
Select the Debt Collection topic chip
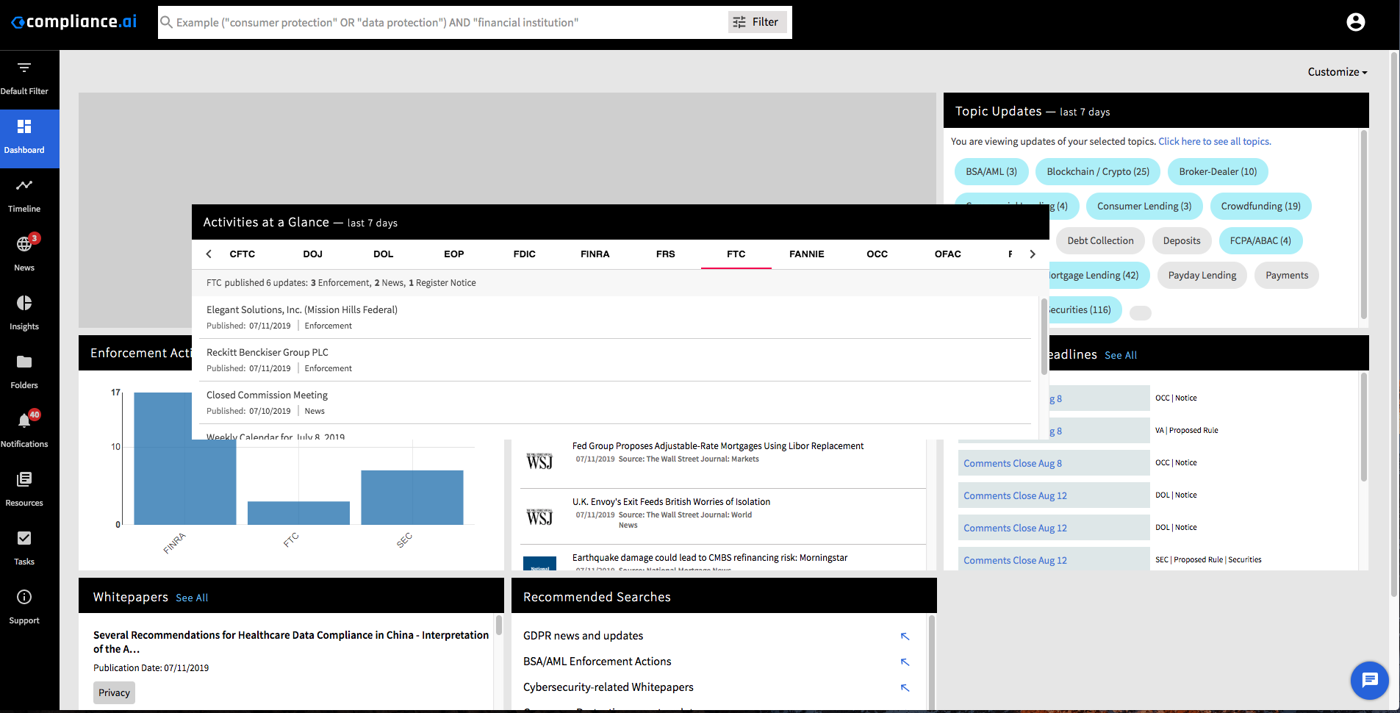(x=1100, y=240)
